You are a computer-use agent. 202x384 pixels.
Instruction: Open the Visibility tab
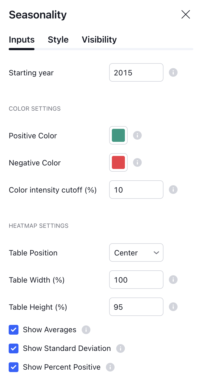[99, 40]
